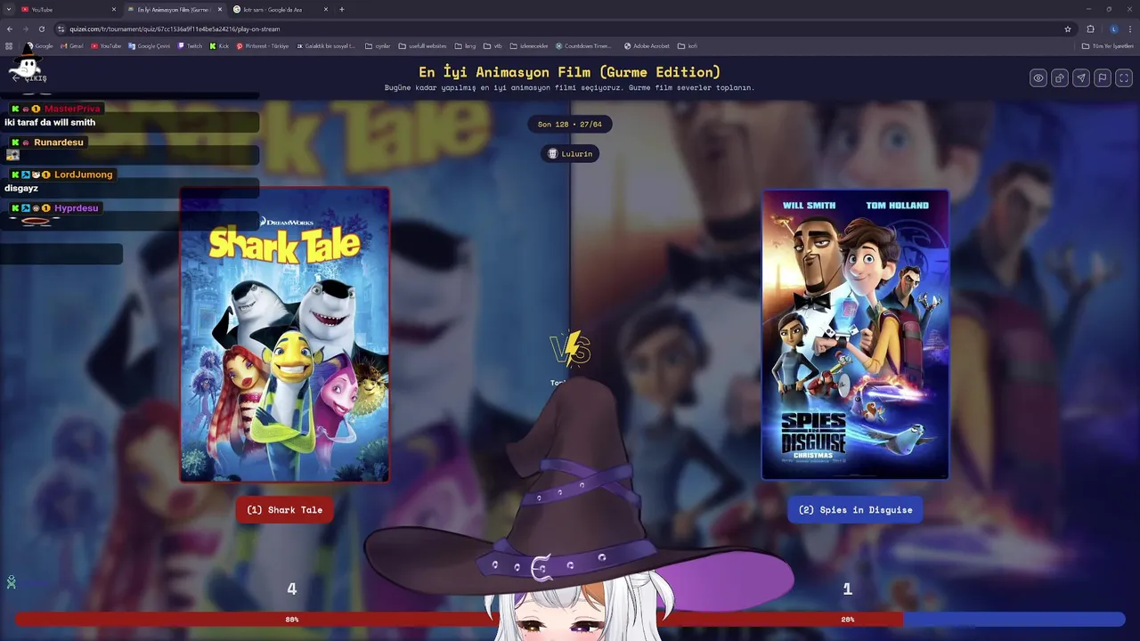Image resolution: width=1140 pixels, height=641 pixels.
Task: Click the quiz title En İyi Animasyon Film
Action: pyautogui.click(x=570, y=72)
